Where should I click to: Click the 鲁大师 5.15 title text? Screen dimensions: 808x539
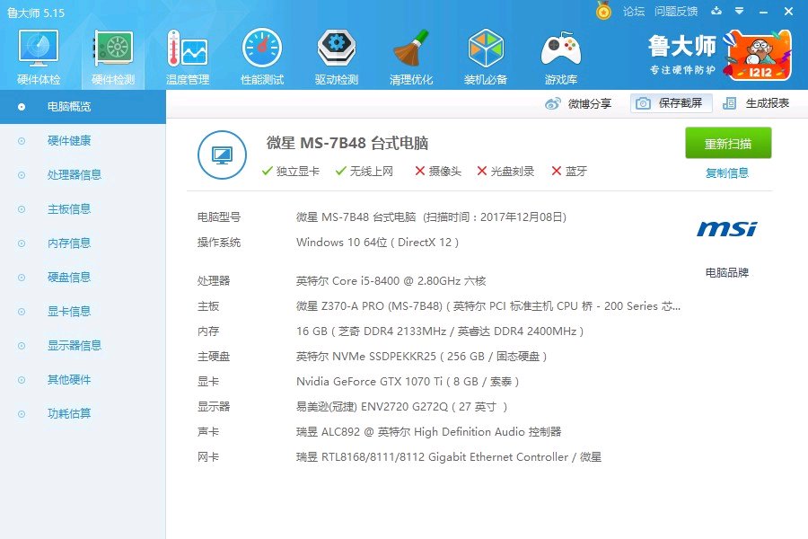point(36,13)
